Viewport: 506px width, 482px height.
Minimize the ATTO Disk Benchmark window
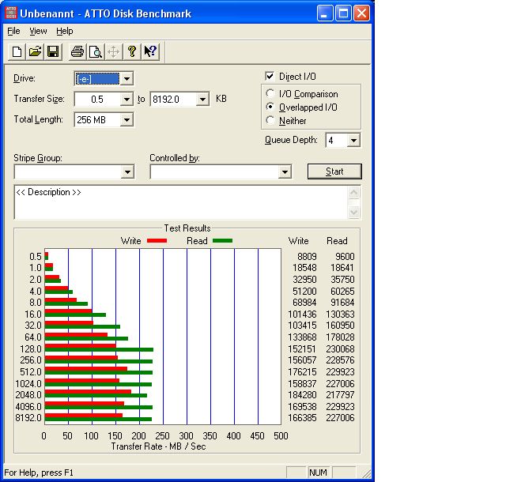pos(325,13)
